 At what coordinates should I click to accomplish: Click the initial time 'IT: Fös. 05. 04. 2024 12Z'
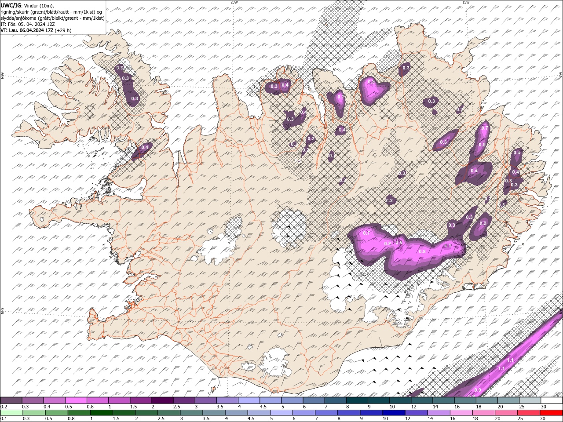pos(27,24)
